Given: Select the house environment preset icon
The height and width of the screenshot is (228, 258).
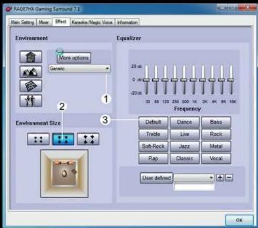Looking at the screenshot, I should coord(31,57).
